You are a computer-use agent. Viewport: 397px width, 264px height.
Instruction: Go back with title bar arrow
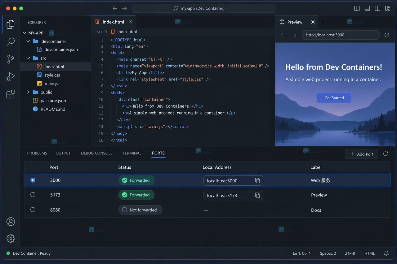click(115, 8)
